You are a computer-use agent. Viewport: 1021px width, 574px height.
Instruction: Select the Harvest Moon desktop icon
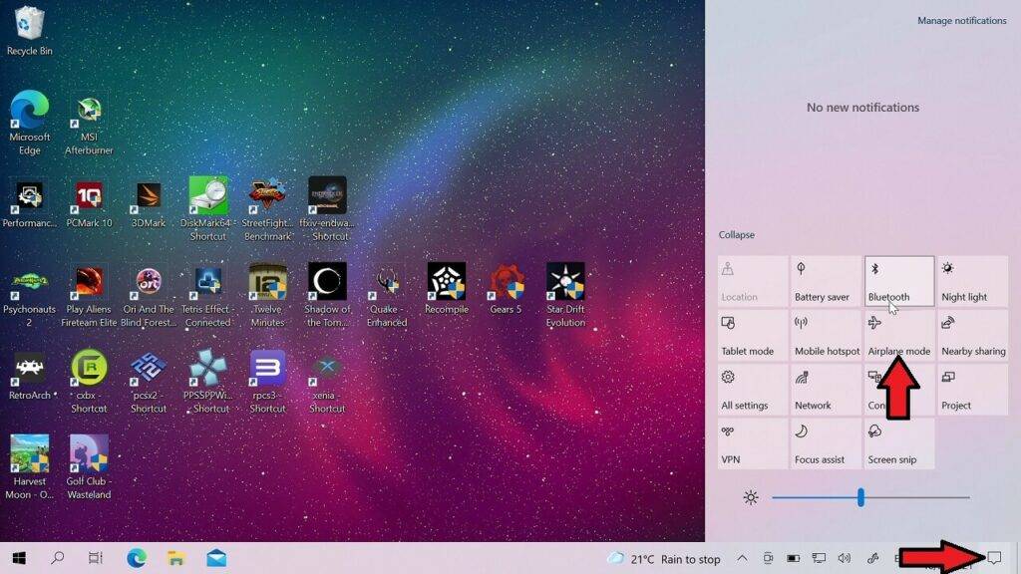(29, 467)
